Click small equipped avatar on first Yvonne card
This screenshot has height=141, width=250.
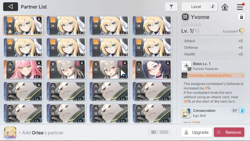[10, 32]
